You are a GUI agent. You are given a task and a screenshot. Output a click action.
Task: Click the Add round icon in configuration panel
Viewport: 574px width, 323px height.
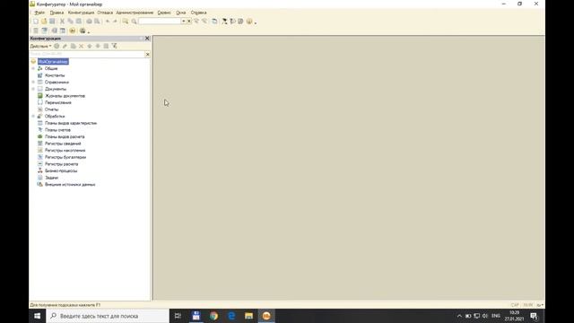pos(57,46)
